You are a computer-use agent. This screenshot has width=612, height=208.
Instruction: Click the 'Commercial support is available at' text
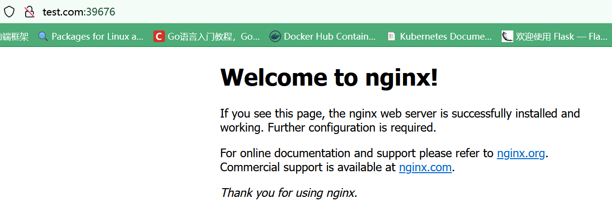pos(308,167)
